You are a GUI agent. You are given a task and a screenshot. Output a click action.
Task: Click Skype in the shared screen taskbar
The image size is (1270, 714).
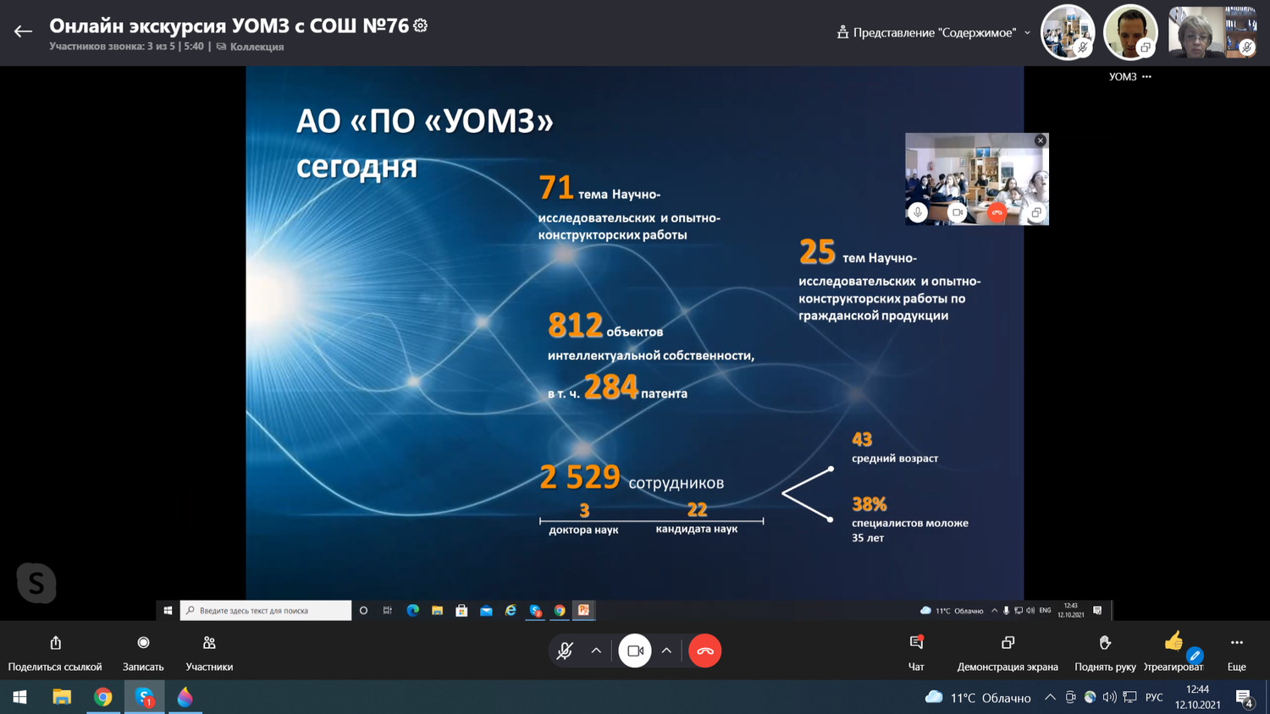click(535, 610)
